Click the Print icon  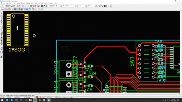click(x=14, y=6)
